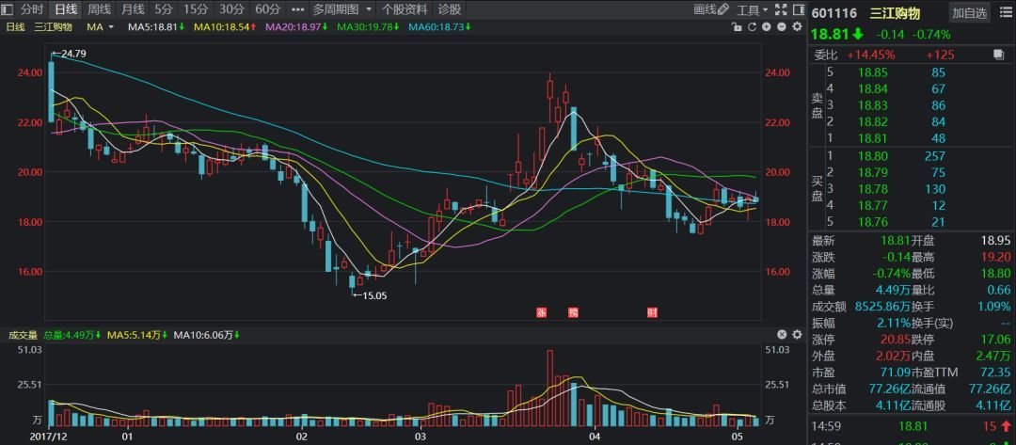This screenshot has width=1016, height=445.
Task: Open the more periods ellipsis menu
Action: (x=297, y=9)
